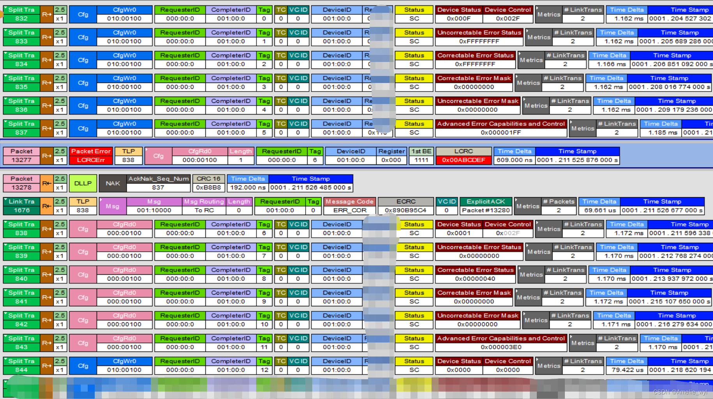Select the blue Cfg cell in Split Tra 832 row
The width and height of the screenshot is (713, 399).
pos(83,14)
